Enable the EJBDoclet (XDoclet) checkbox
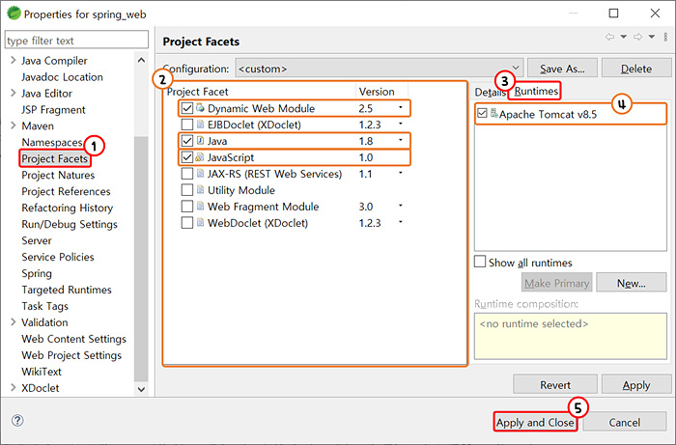This screenshot has width=676, height=445. pos(187,125)
